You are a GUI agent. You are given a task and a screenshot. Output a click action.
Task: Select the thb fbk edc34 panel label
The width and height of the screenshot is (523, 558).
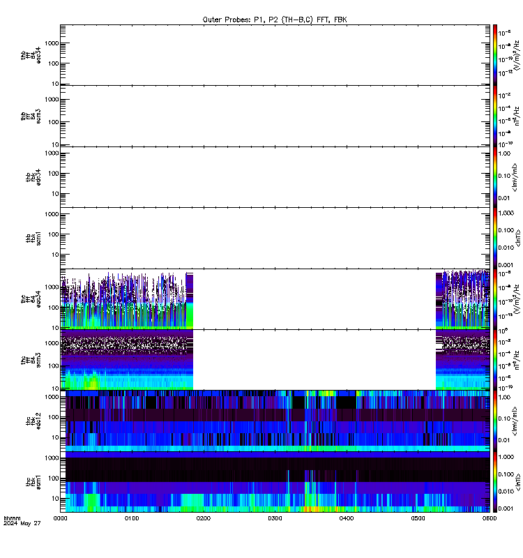pyautogui.click(x=33, y=177)
